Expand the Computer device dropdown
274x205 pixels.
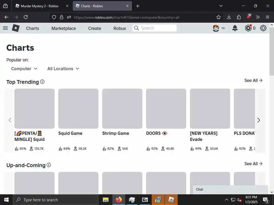(x=24, y=69)
